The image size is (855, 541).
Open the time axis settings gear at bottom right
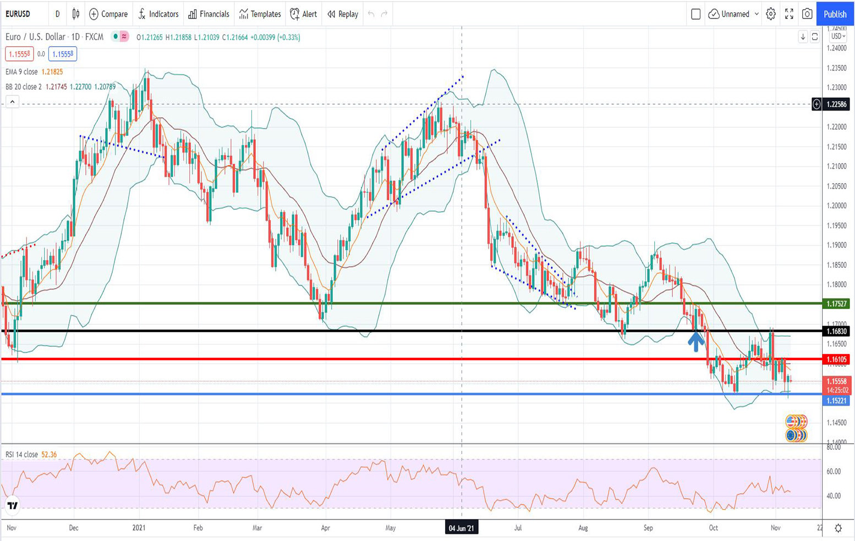click(838, 528)
